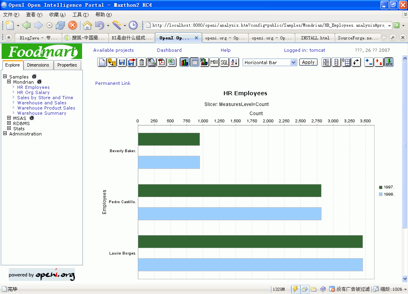Image resolution: width=408 pixels, height=294 pixels.
Task: Click the A-Z sort options icon
Action: [x=234, y=63]
